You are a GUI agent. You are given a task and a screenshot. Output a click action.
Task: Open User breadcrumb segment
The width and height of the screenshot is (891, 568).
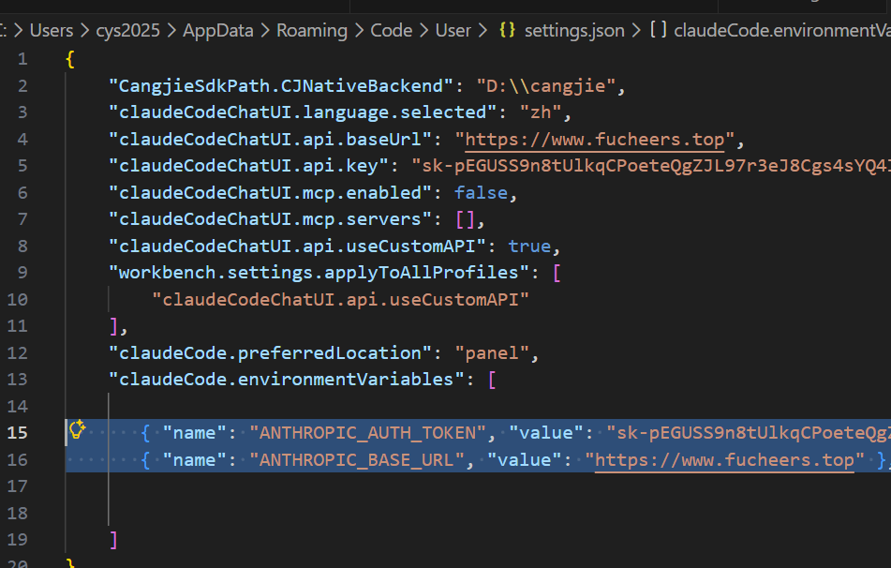tap(453, 30)
